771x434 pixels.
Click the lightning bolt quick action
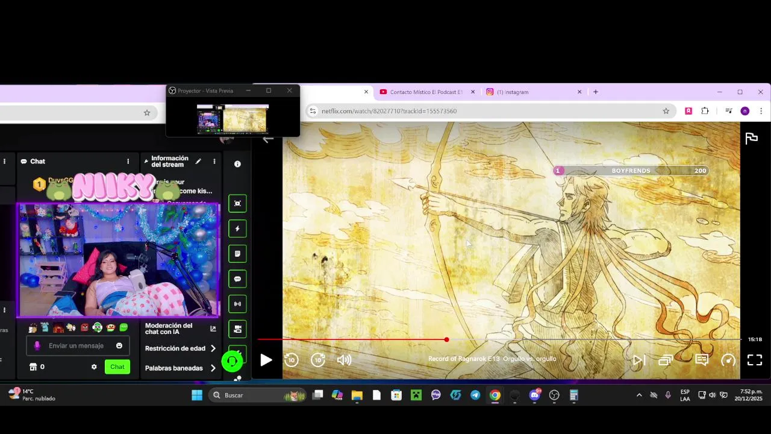[237, 228]
